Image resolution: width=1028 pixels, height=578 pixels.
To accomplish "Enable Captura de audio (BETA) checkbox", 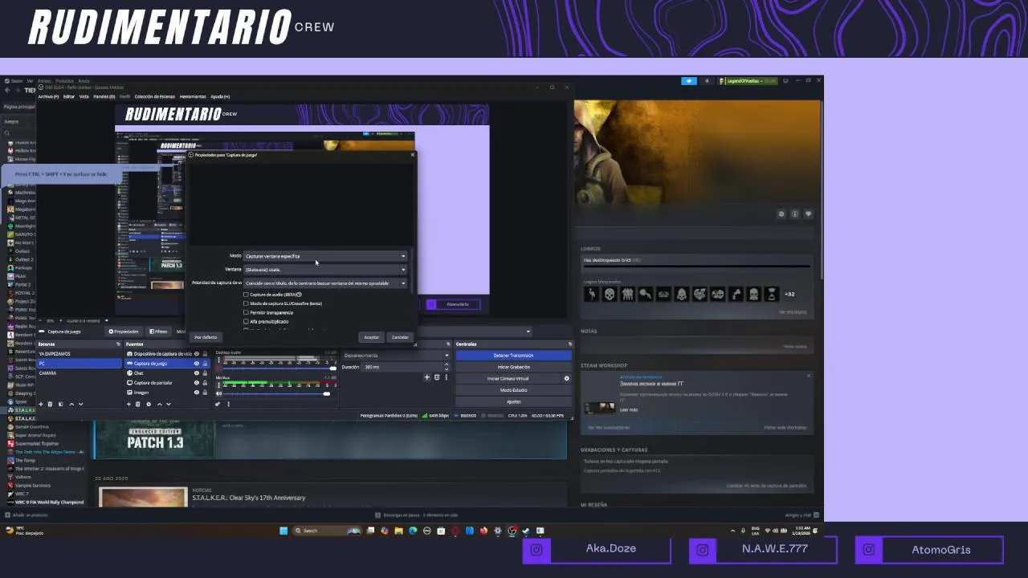I will [246, 295].
